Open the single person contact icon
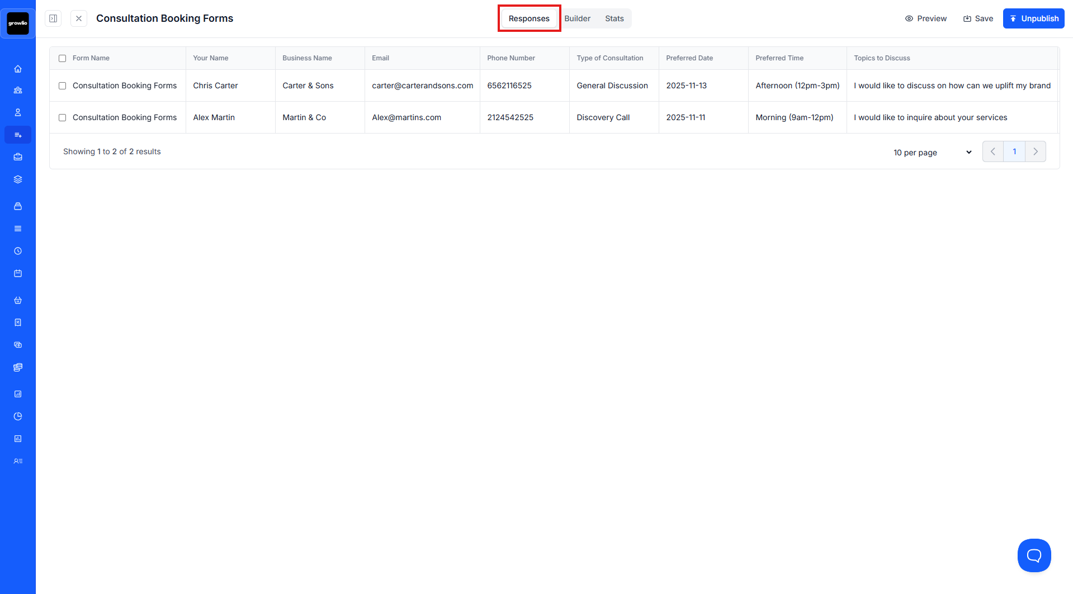The image size is (1073, 594). (x=18, y=112)
